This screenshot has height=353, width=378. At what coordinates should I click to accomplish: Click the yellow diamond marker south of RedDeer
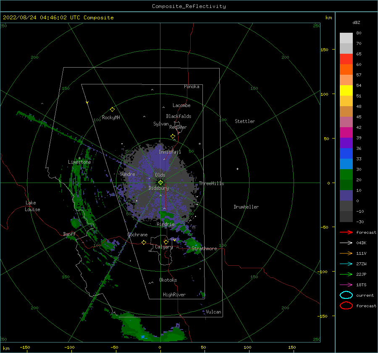(x=173, y=136)
